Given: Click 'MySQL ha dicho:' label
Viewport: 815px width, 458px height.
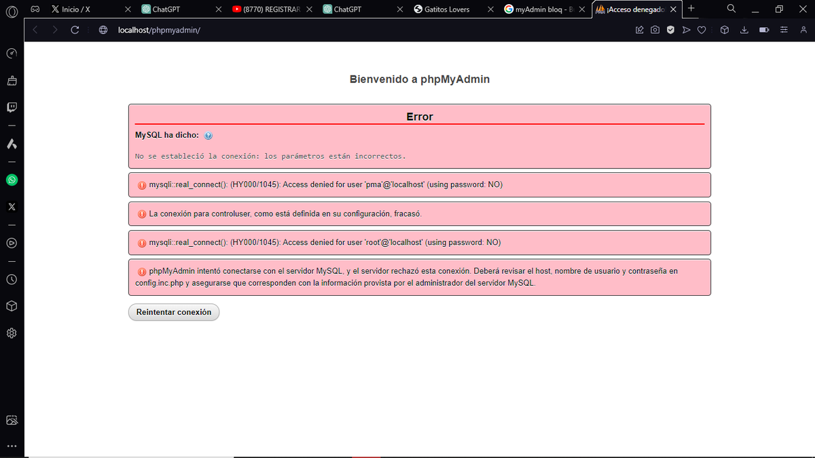Looking at the screenshot, I should tap(167, 135).
